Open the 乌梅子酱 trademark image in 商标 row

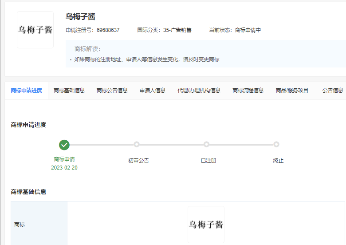pos(206,225)
